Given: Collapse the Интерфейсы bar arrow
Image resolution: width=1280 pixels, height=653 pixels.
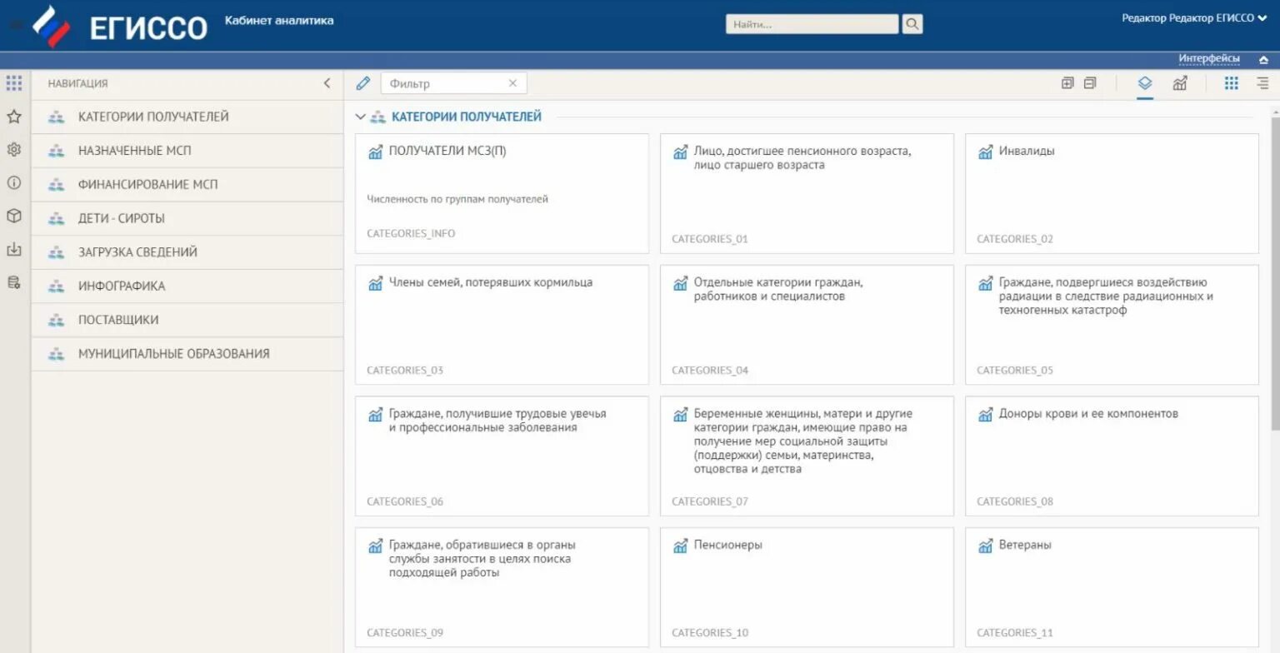Looking at the screenshot, I should tap(1263, 59).
